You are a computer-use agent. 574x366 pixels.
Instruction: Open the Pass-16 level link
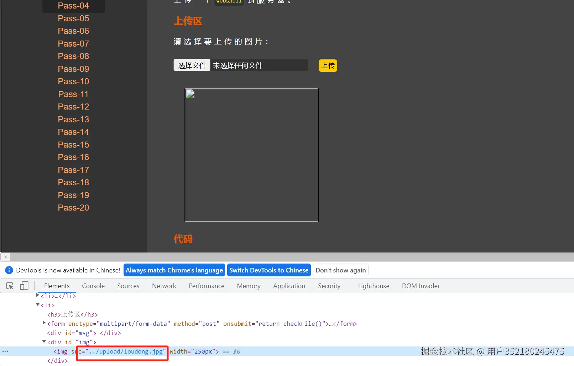pos(73,157)
